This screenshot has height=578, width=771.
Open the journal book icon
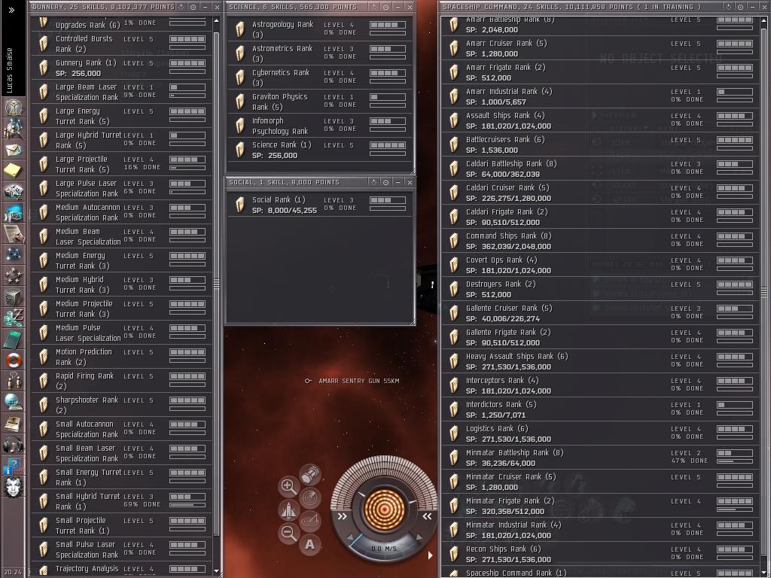14,424
